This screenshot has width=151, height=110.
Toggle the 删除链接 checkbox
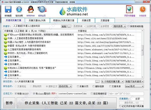click(93, 86)
